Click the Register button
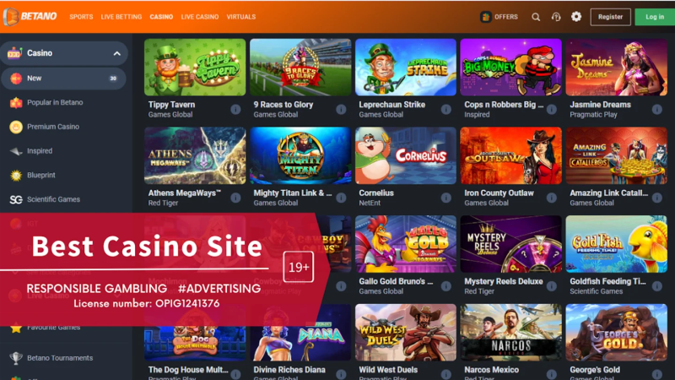 610,17
